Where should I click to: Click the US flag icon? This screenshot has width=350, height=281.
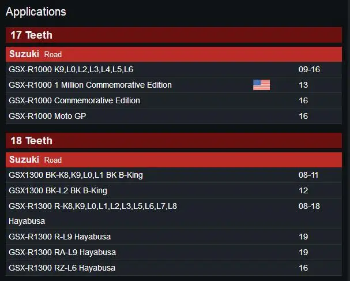point(261,85)
